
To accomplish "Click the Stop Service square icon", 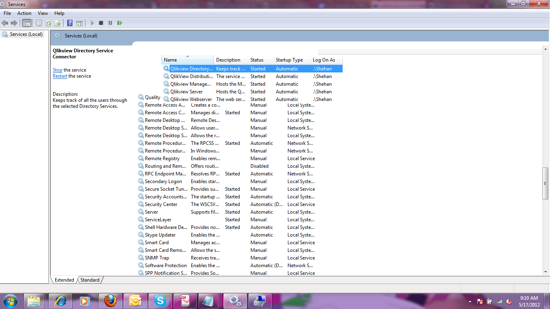I will coord(101,23).
